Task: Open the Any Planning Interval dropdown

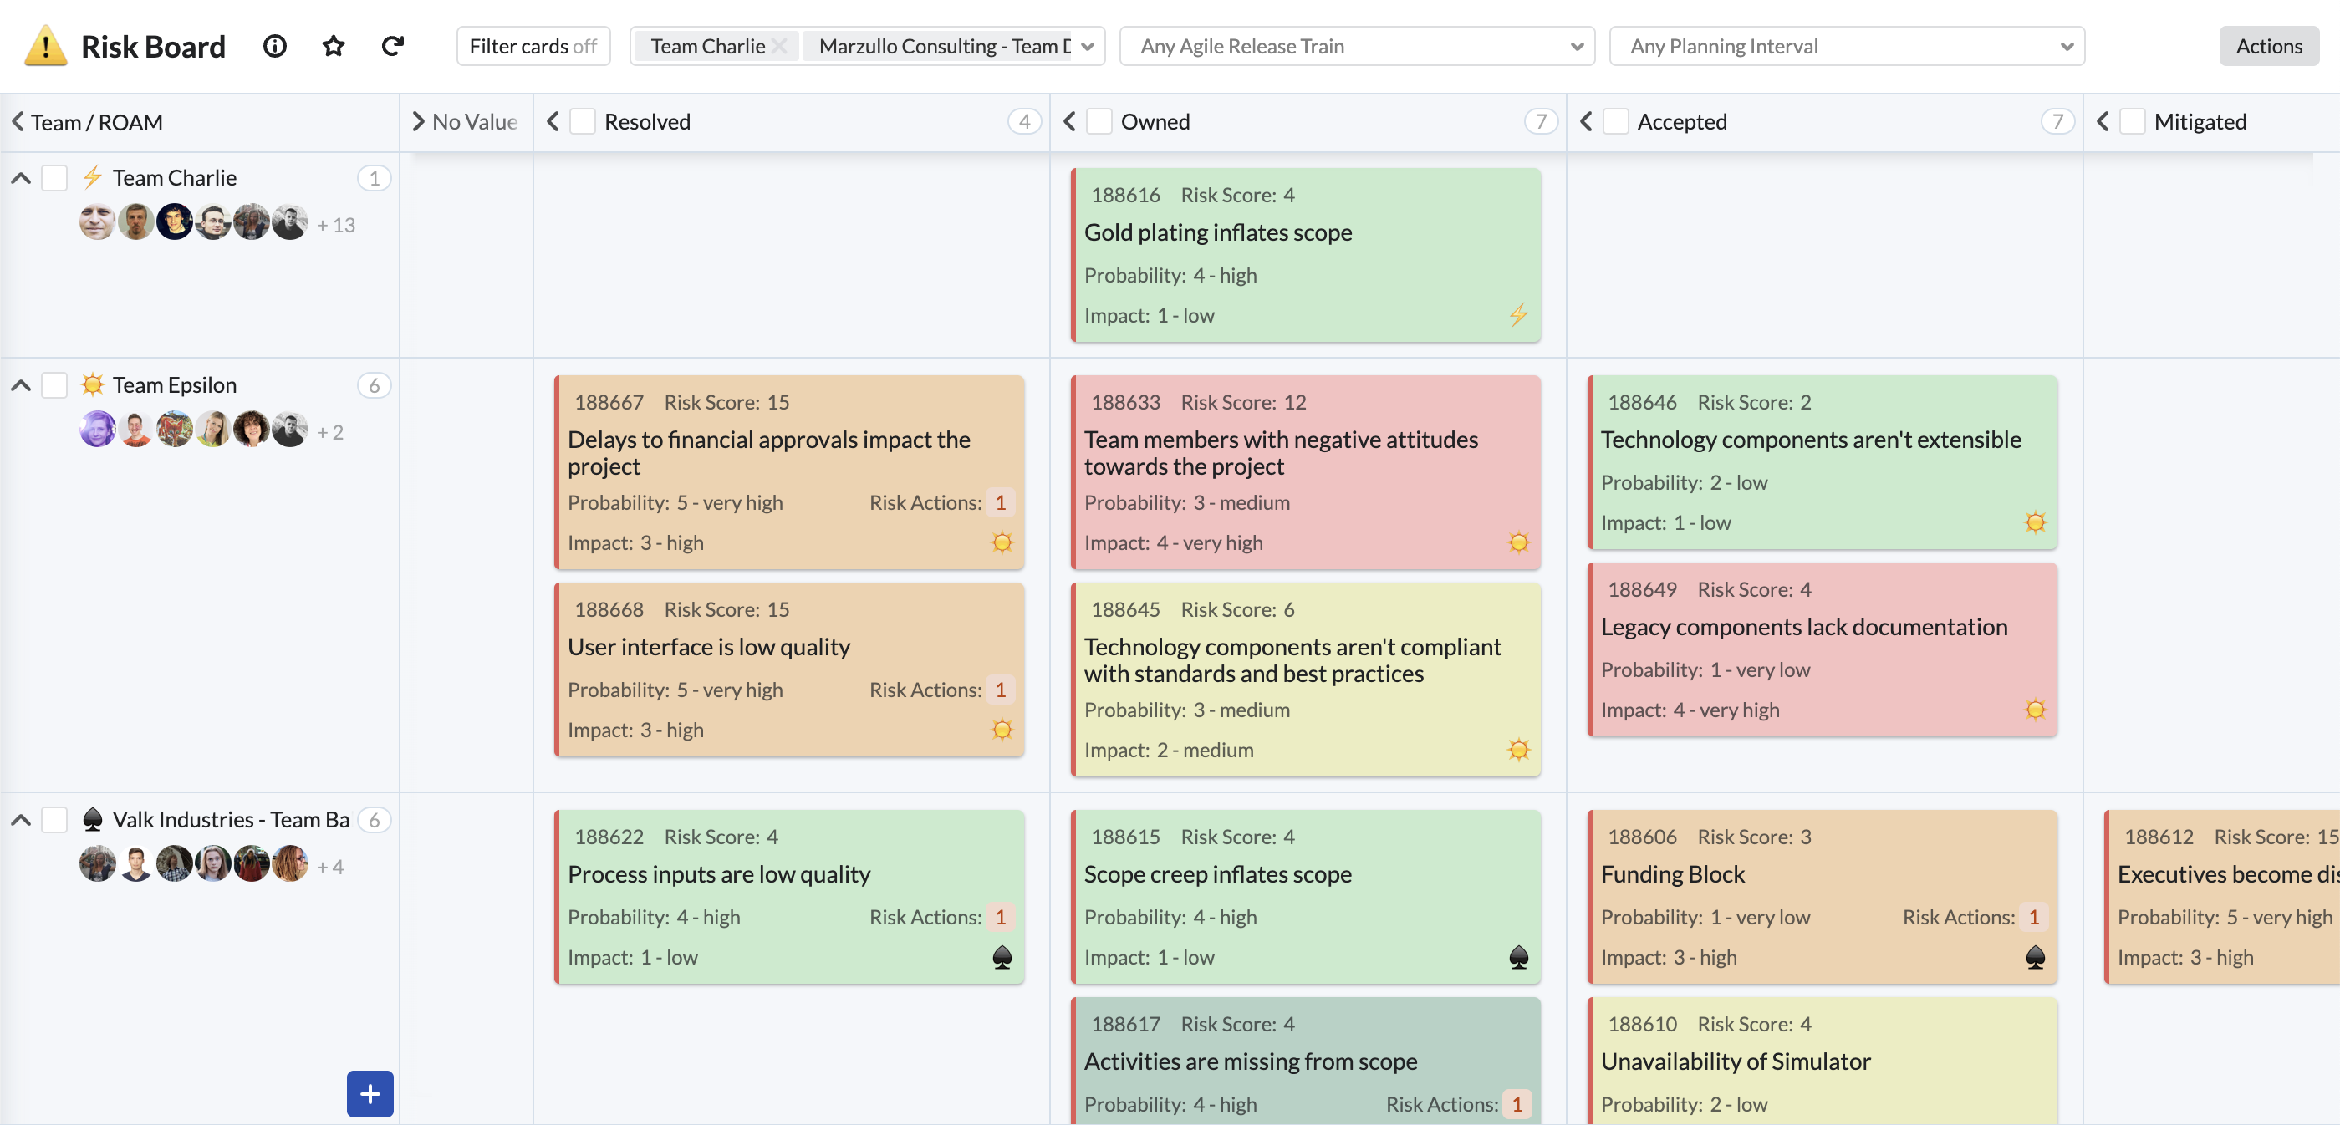Action: pyautogui.click(x=1846, y=46)
